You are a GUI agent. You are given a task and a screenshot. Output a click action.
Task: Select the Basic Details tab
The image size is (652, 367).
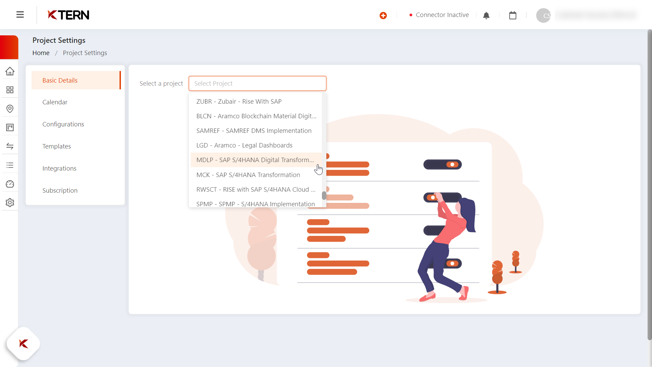[76, 80]
